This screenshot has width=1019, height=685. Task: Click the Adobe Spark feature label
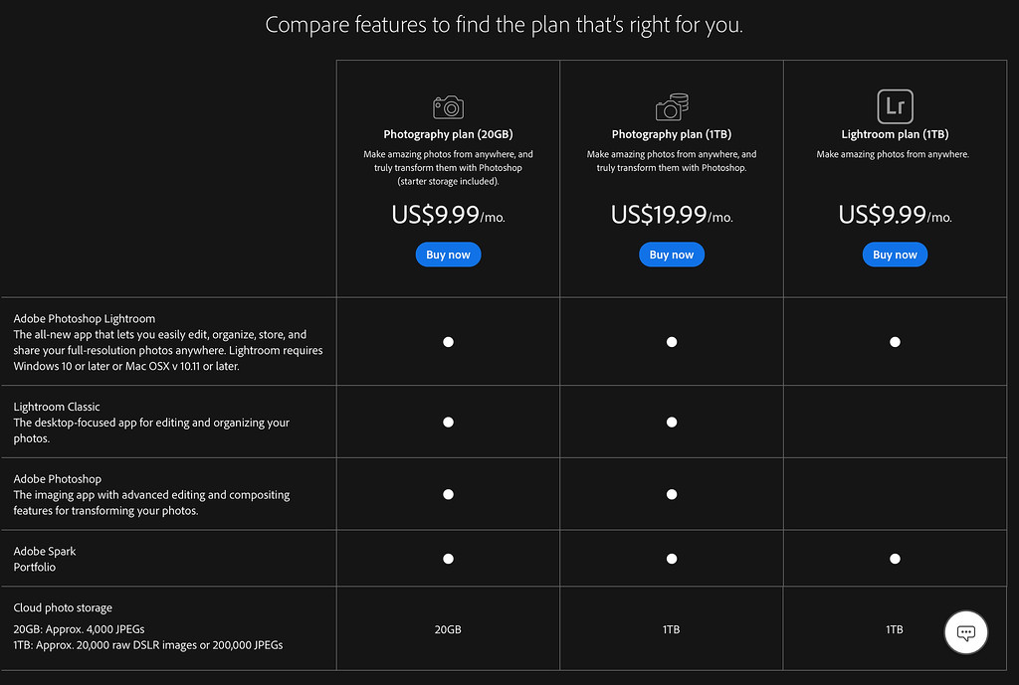pos(45,551)
